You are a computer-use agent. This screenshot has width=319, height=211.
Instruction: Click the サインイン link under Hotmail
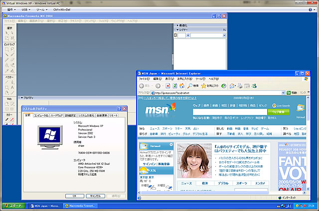tap(149, 164)
